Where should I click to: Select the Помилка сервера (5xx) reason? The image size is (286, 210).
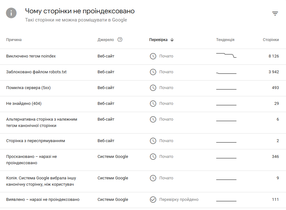tap(28, 88)
